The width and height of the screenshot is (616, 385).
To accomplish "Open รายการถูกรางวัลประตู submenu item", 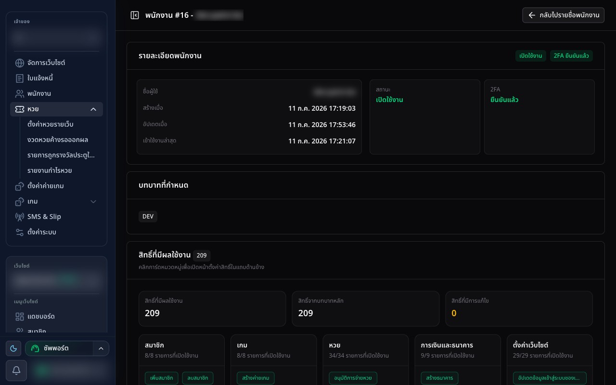I will point(61,155).
